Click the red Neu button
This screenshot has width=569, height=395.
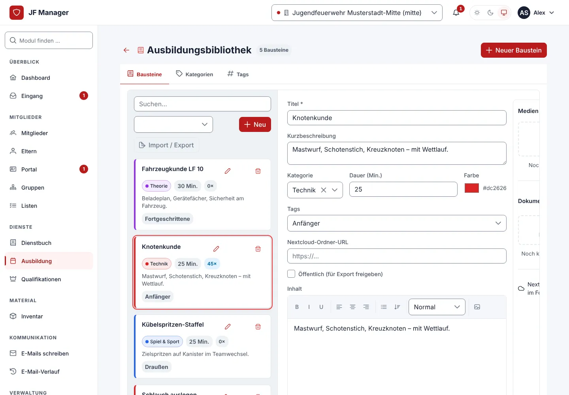[x=255, y=124]
